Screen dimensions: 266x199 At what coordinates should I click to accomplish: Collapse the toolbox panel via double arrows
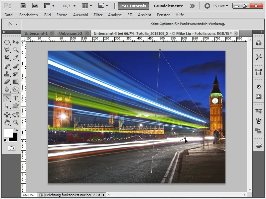pos(4,32)
